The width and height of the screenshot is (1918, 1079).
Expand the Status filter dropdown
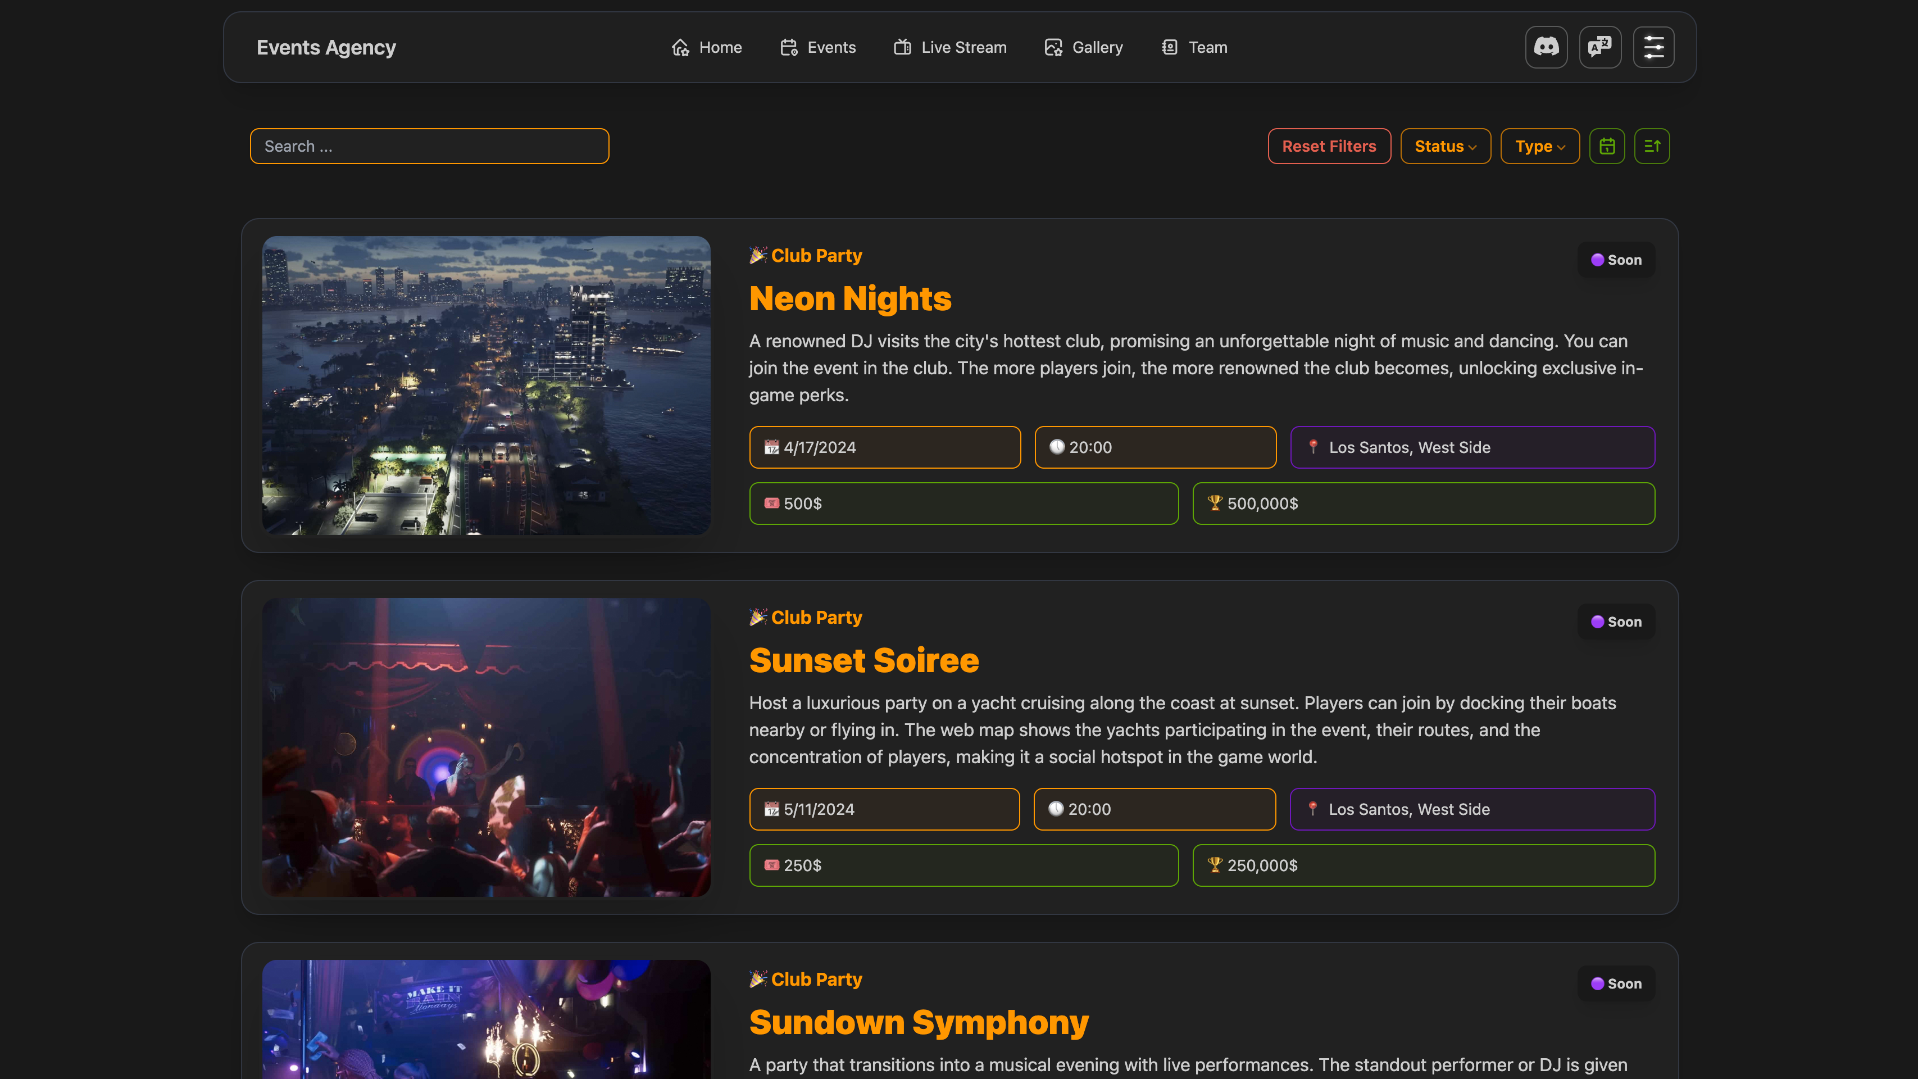click(x=1445, y=146)
